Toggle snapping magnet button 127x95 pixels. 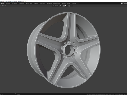point(64,6)
